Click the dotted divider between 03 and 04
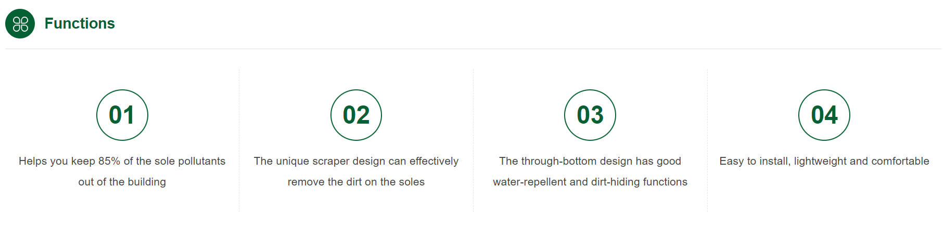The width and height of the screenshot is (944, 226). [x=707, y=140]
